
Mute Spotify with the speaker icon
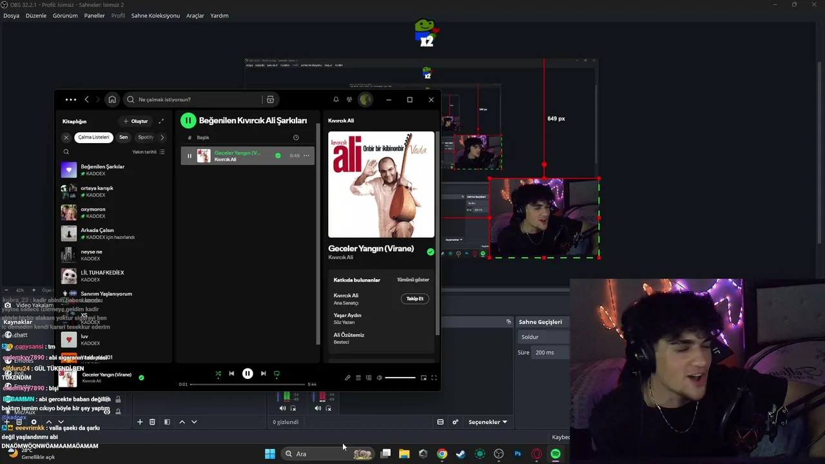pos(380,378)
